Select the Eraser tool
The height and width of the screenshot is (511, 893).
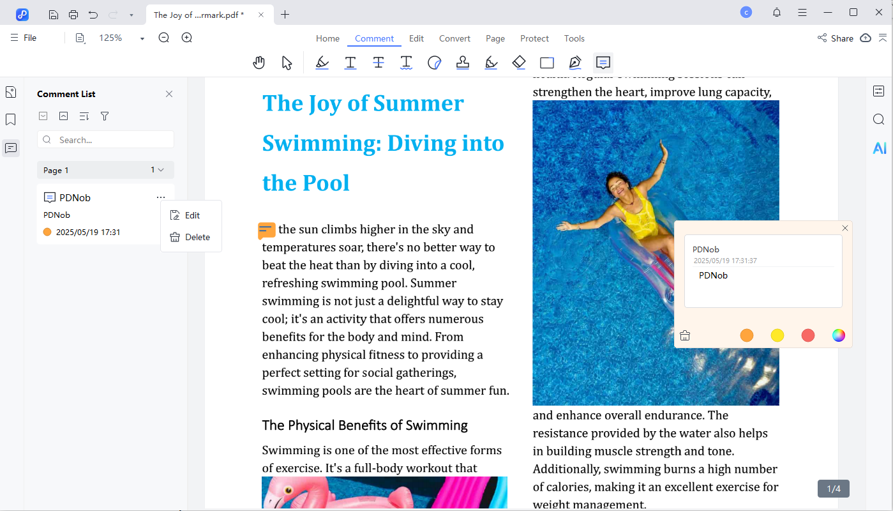[519, 62]
